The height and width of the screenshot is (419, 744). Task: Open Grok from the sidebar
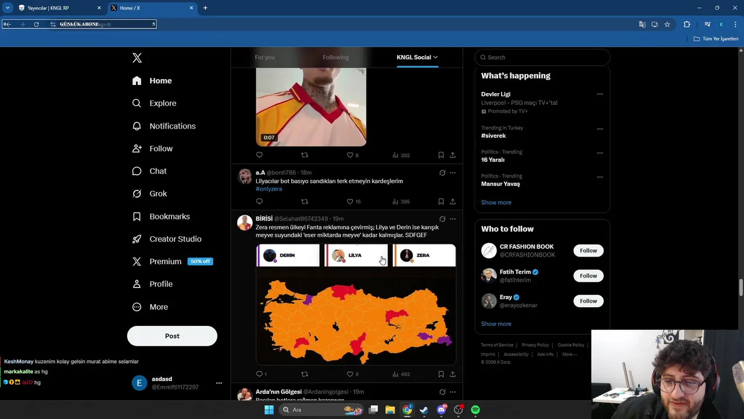149,194
